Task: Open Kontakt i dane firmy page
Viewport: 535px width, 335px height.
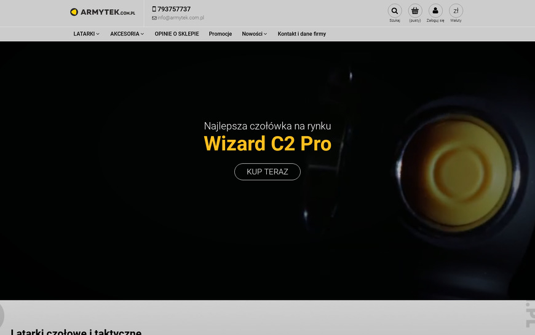Action: click(x=301, y=34)
